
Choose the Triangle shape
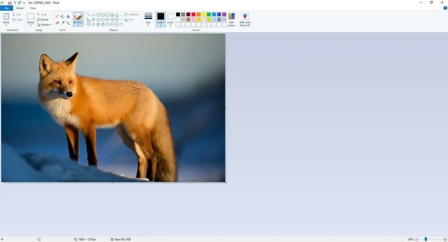click(x=117, y=15)
